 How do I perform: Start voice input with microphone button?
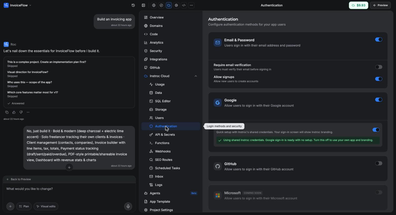pyautogui.click(x=128, y=206)
